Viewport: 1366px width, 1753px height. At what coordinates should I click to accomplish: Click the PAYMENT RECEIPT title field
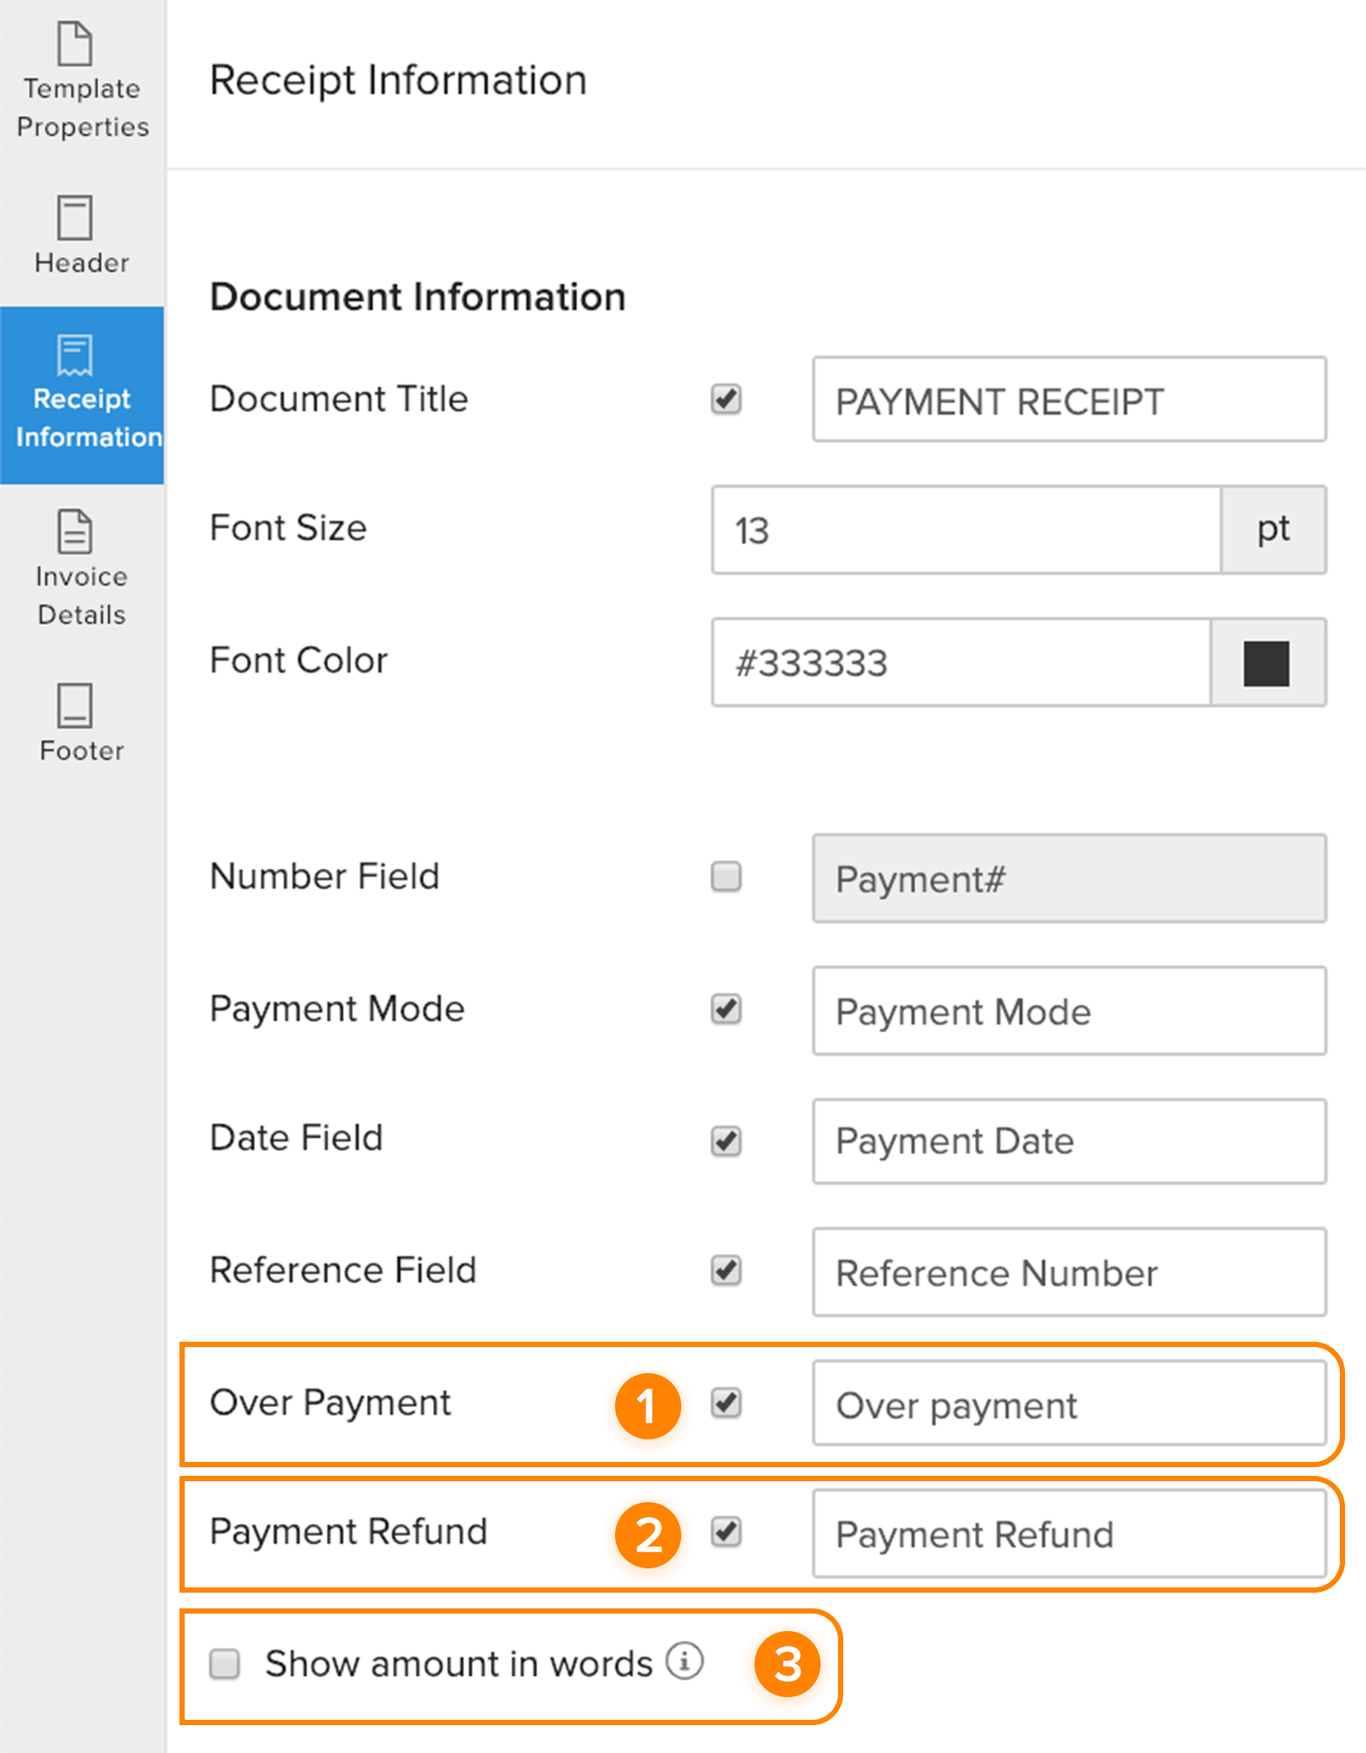click(1068, 401)
